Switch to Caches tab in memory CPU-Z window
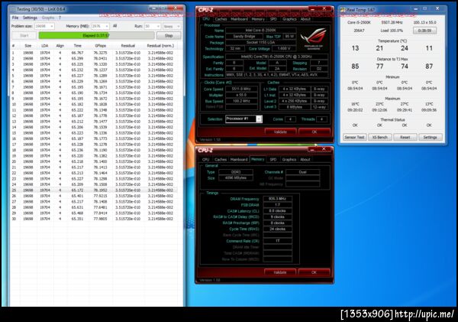 [x=221, y=160]
